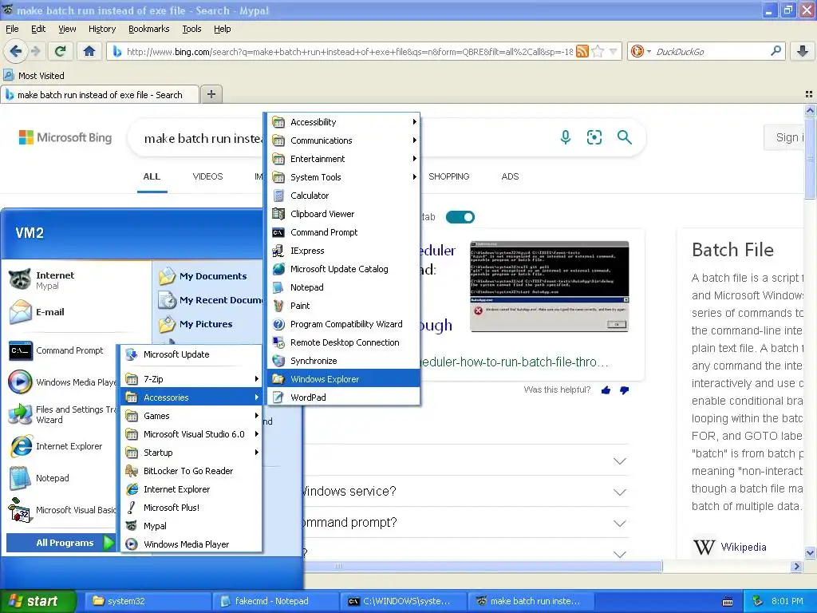
Task: Expand the Entertainment submenu
Action: click(x=343, y=159)
